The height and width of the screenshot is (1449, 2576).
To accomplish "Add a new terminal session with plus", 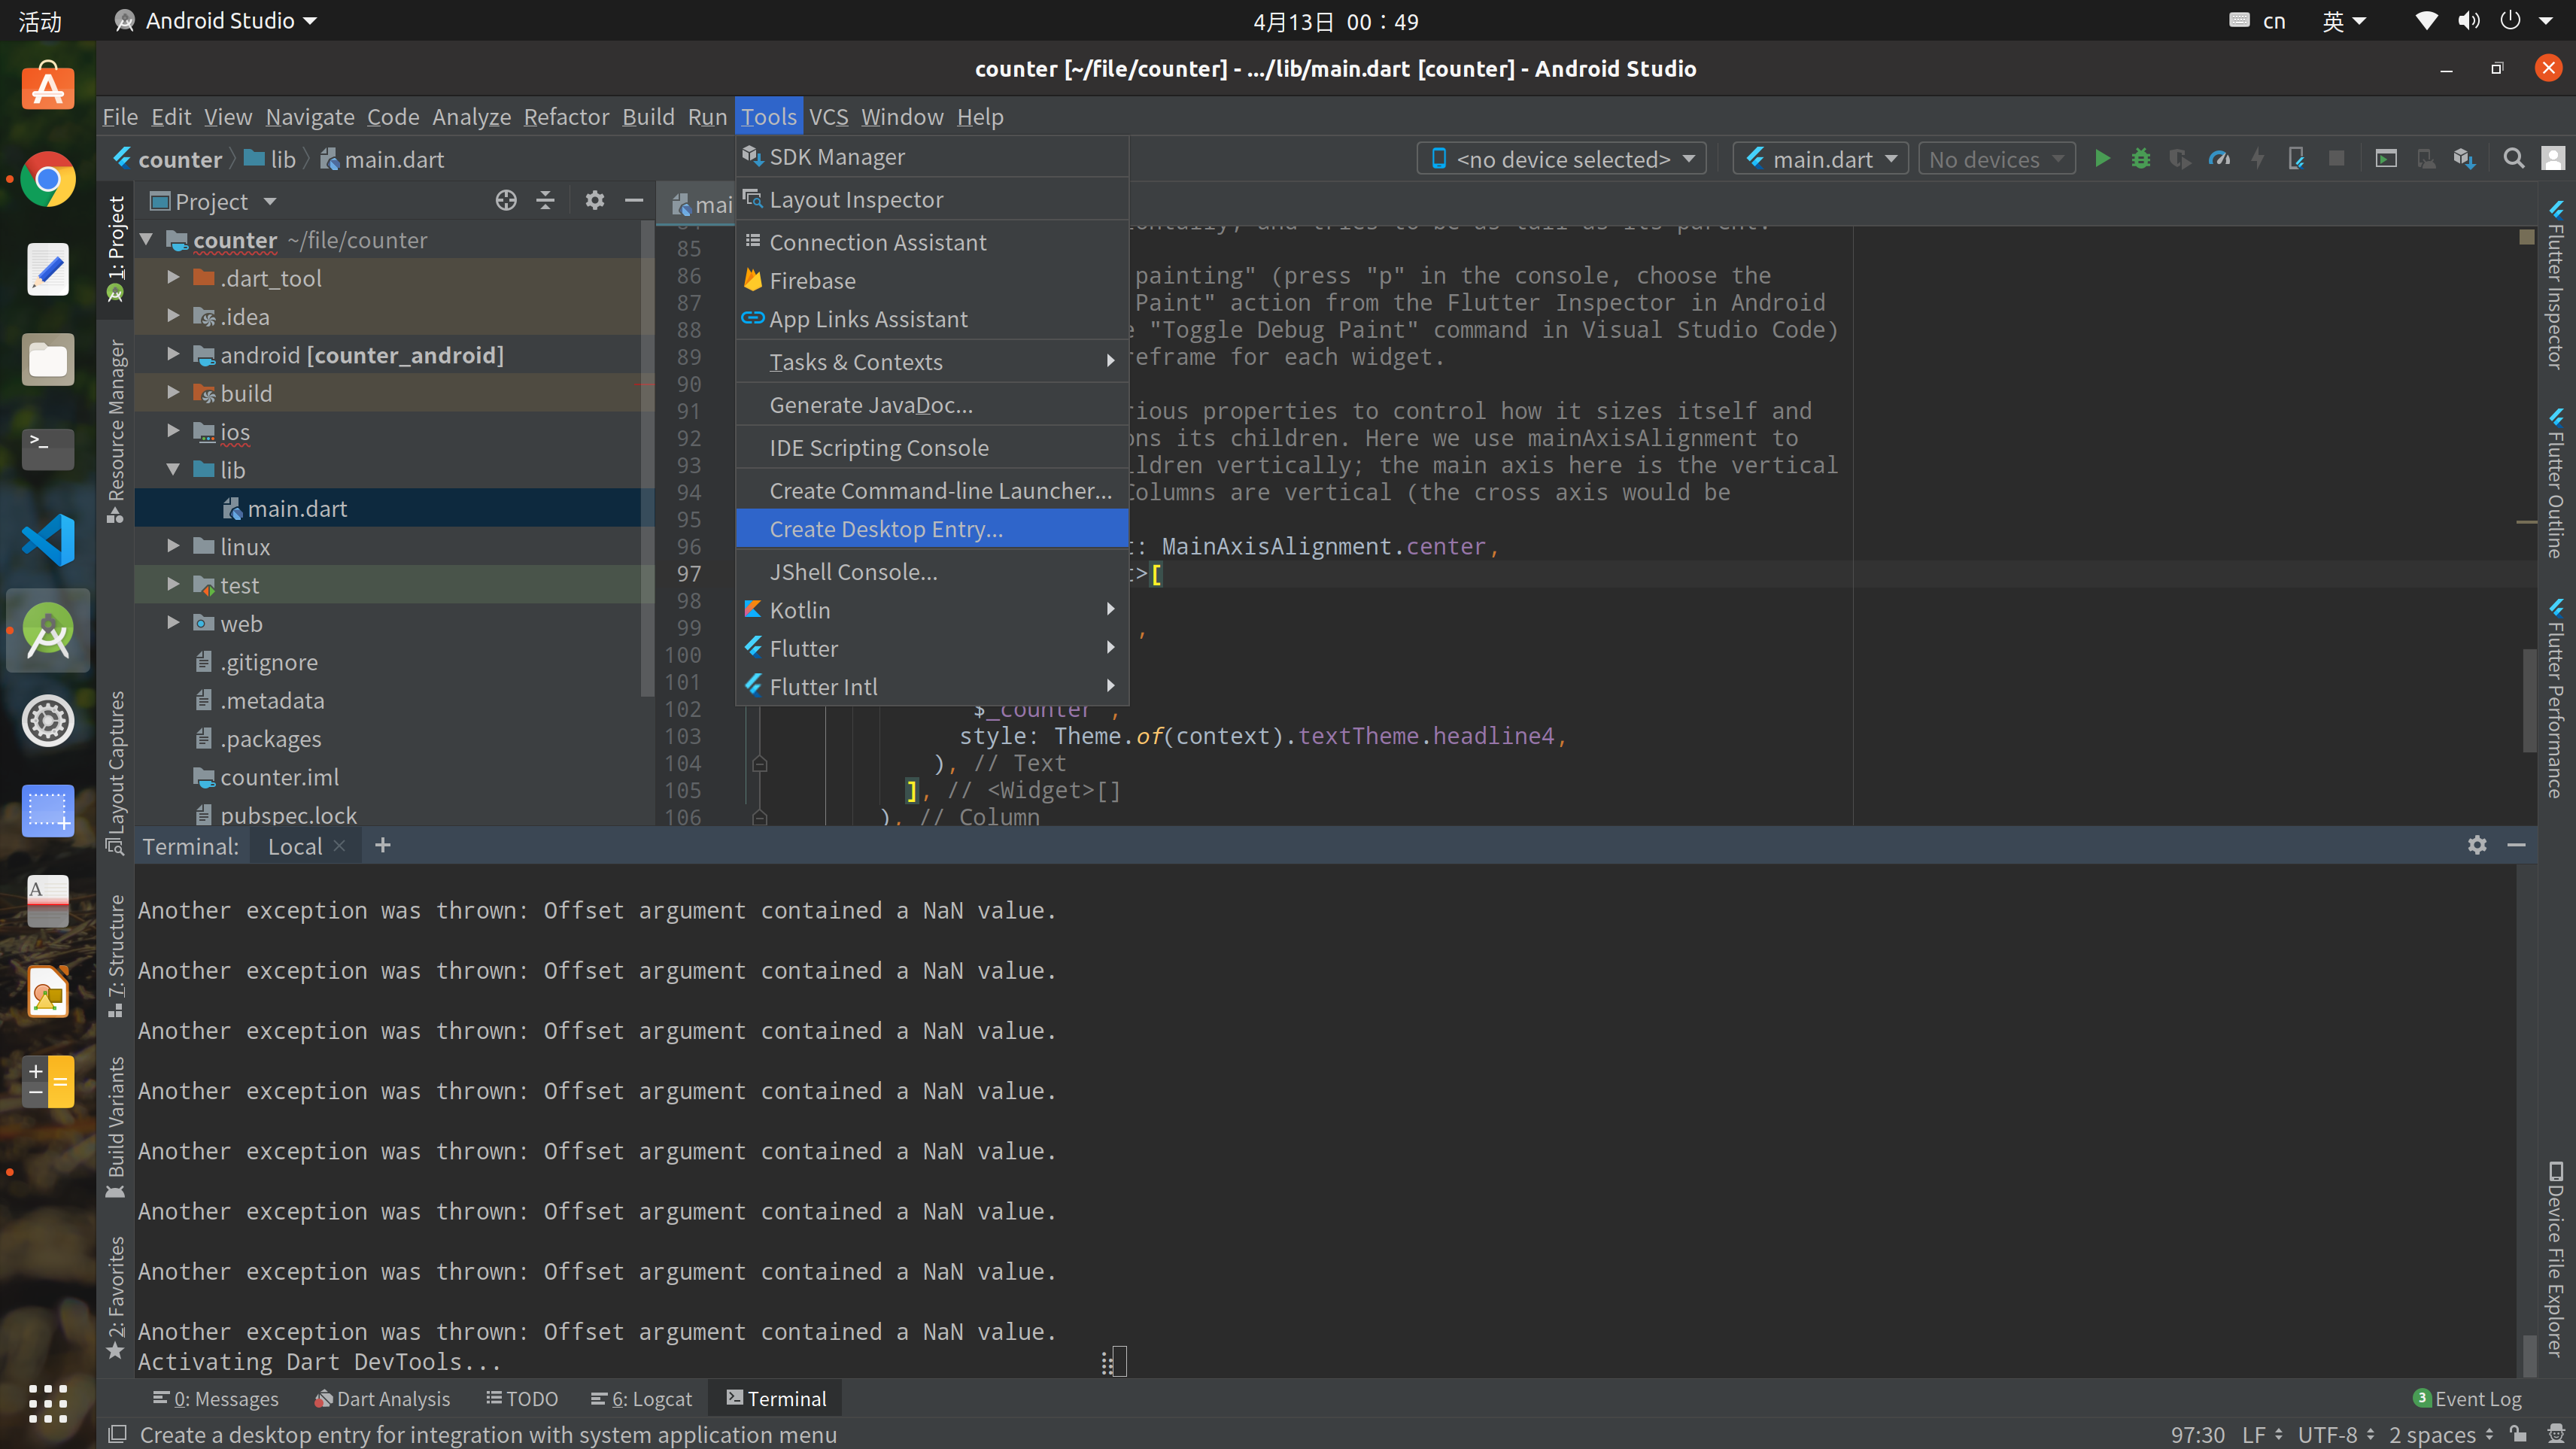I will point(382,846).
